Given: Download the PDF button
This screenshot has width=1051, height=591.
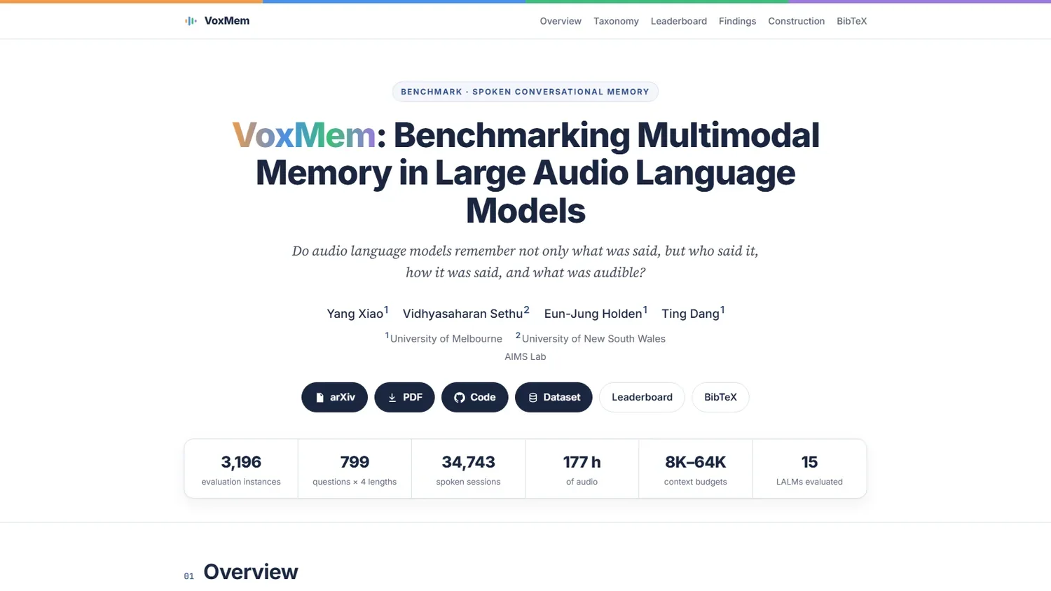Looking at the screenshot, I should coord(404,397).
